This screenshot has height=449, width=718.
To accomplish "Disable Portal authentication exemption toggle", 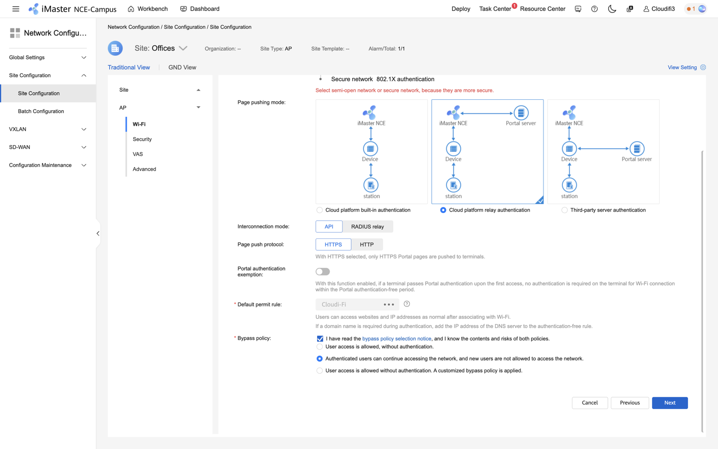I will (322, 271).
